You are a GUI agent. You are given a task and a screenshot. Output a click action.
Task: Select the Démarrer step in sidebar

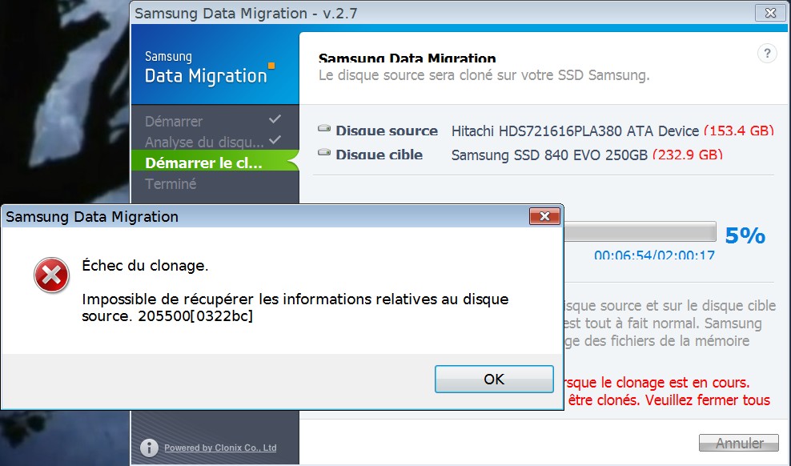(174, 122)
